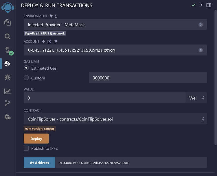Open the Environment dropdown showing Injected Provider
This screenshot has height=176, width=217.
[x=115, y=25]
